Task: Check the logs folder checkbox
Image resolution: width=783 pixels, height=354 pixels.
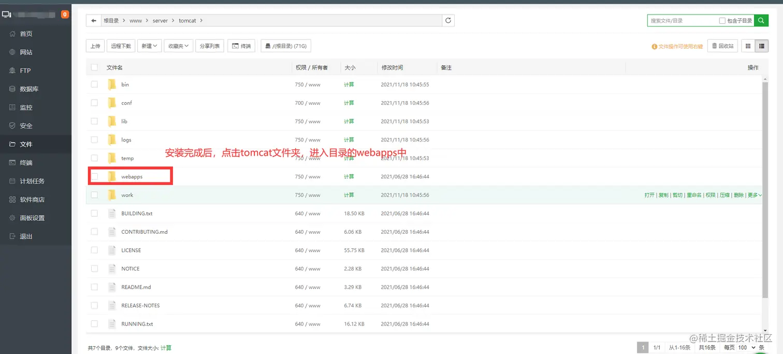Action: click(94, 139)
